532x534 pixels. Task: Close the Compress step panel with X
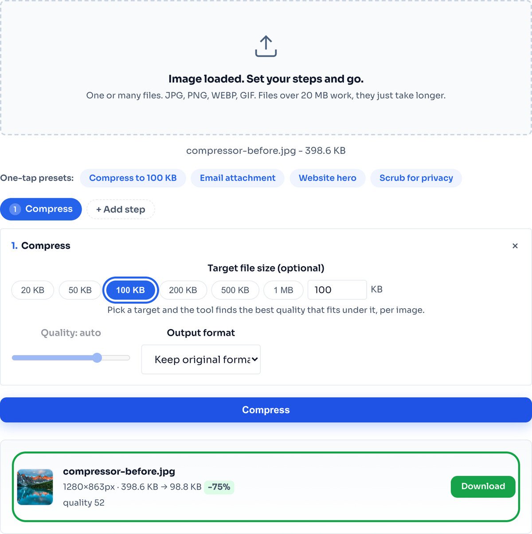click(515, 246)
